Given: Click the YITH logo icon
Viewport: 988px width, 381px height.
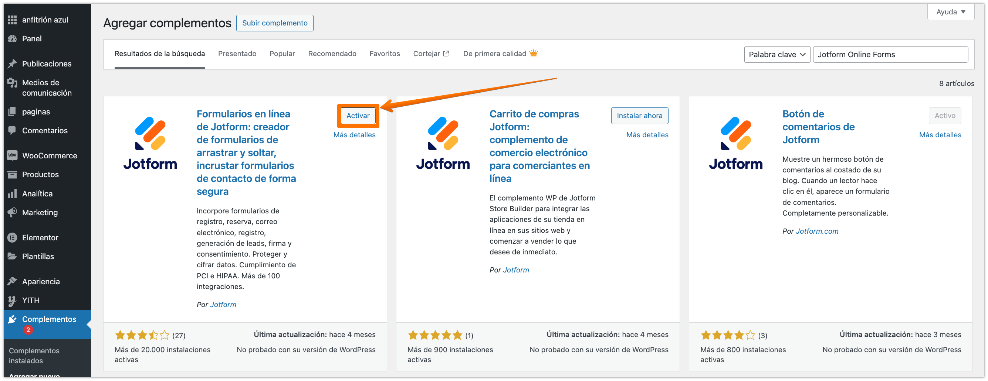Looking at the screenshot, I should [x=12, y=301].
